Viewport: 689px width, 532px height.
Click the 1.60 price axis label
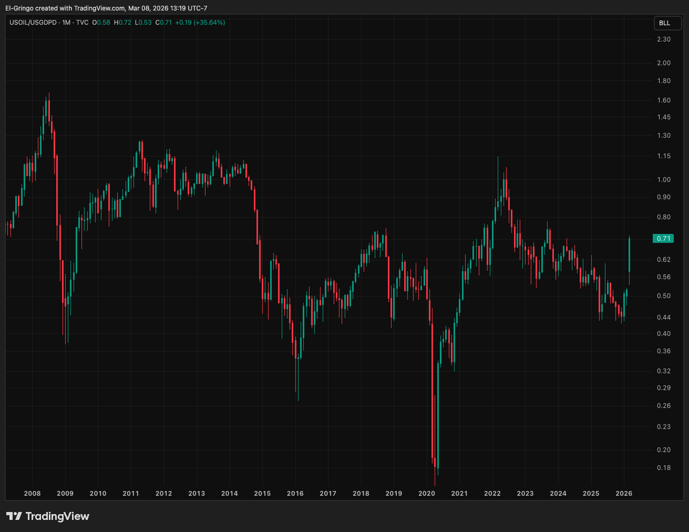(x=664, y=101)
